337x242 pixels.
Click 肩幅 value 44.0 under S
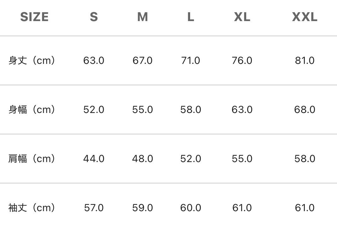coord(94,159)
